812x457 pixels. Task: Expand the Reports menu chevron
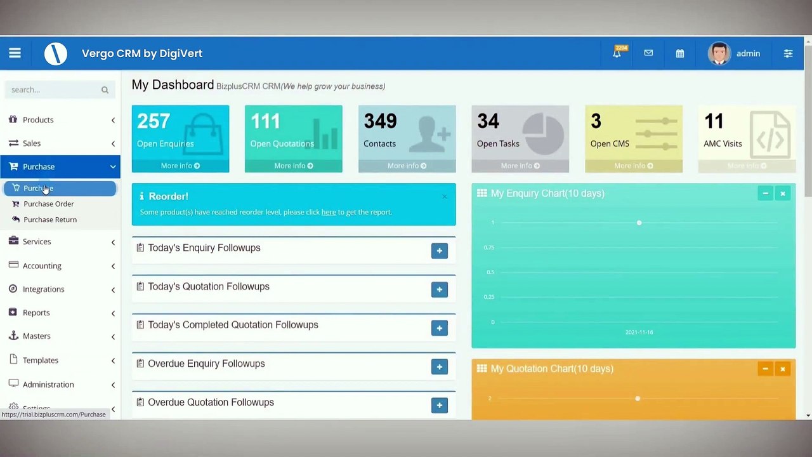[113, 313]
